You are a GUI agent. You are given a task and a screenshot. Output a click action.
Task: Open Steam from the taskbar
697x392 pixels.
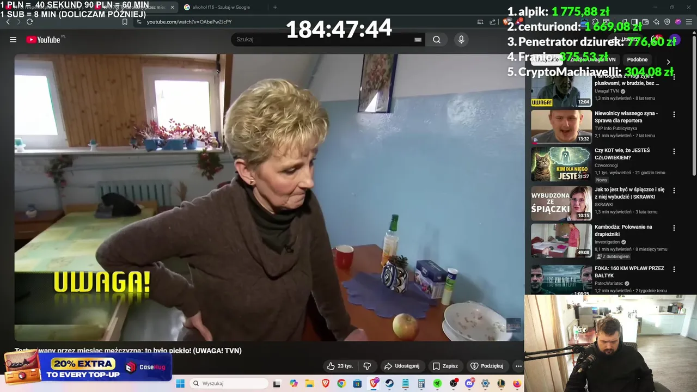coord(390,384)
